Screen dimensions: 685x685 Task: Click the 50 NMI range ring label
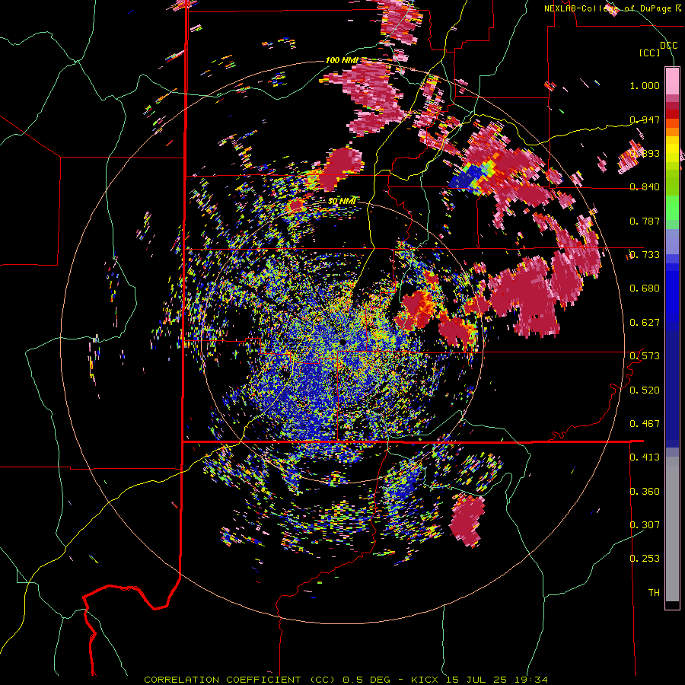point(342,201)
